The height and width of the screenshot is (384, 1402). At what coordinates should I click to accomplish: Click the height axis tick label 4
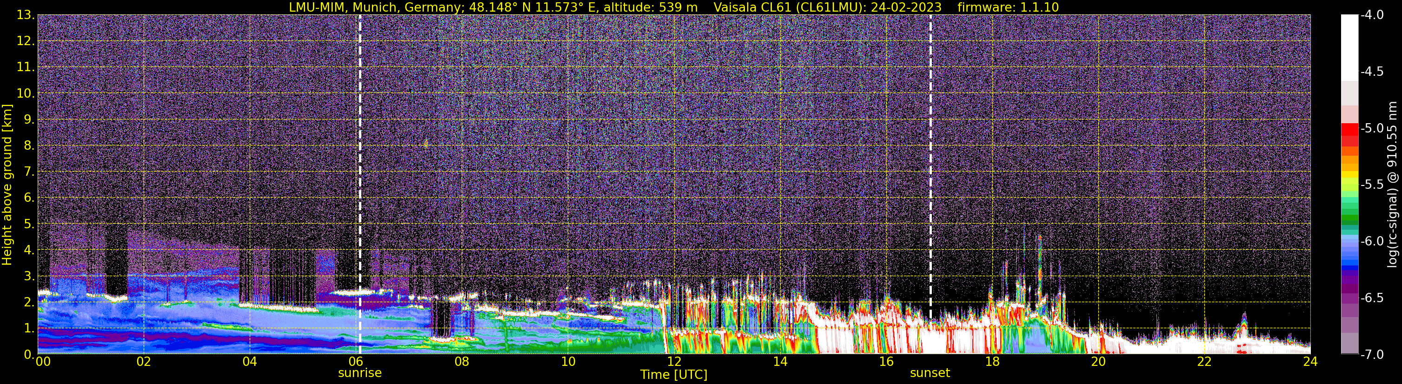point(29,250)
